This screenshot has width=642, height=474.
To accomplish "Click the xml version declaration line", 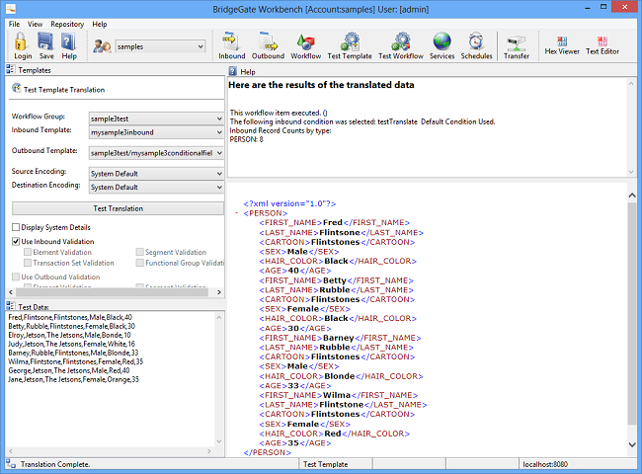I will tap(289, 203).
